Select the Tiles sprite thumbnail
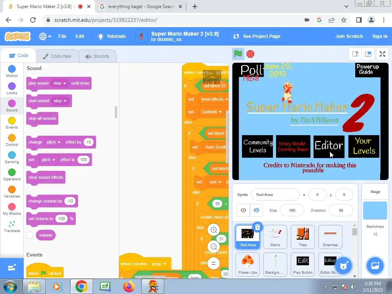The image size is (392, 294). 303,237
